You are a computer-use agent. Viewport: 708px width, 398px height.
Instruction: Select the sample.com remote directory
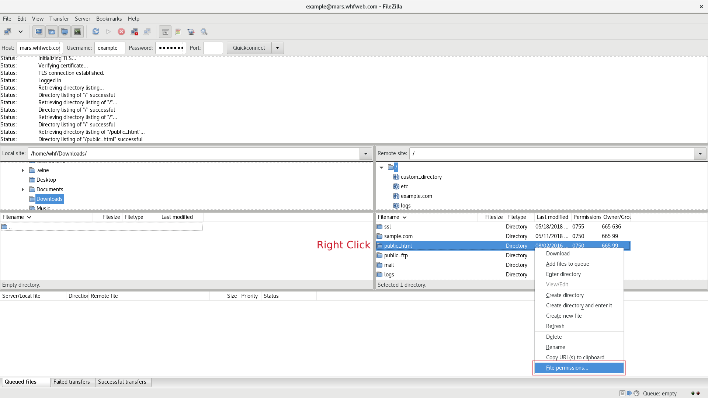point(399,236)
